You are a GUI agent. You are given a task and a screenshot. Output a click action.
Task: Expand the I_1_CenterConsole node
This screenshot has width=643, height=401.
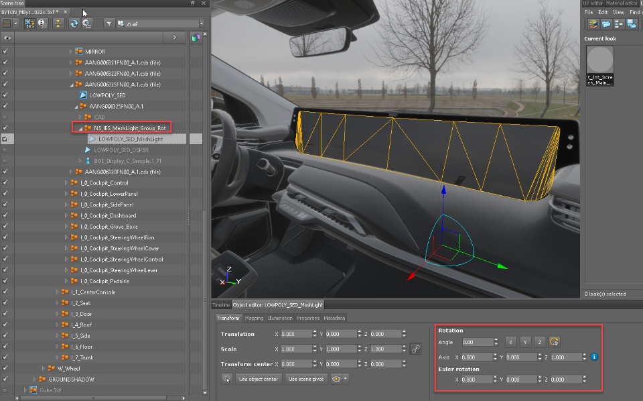coord(57,292)
